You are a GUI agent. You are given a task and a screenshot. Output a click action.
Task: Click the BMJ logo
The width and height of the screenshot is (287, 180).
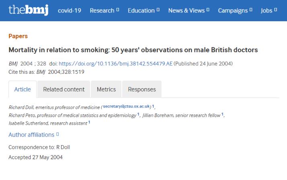28,10
